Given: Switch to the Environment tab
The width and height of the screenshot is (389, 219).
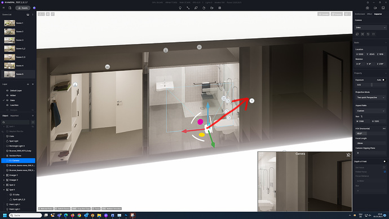Looking at the screenshot, I should pyautogui.click(x=360, y=14).
